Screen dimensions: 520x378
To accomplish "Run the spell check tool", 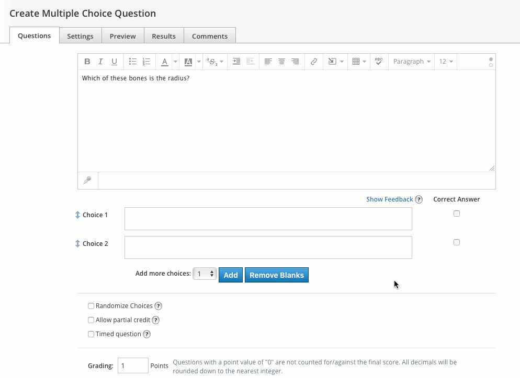I will click(x=379, y=62).
